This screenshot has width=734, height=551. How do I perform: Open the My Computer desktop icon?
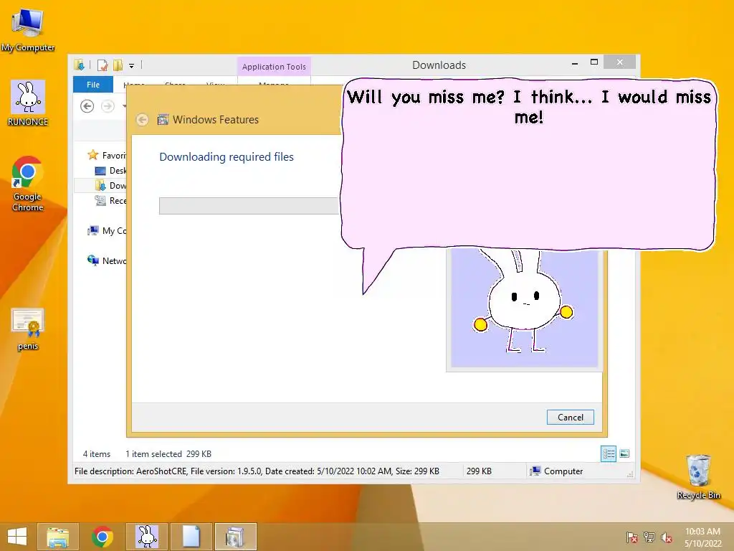point(28,29)
